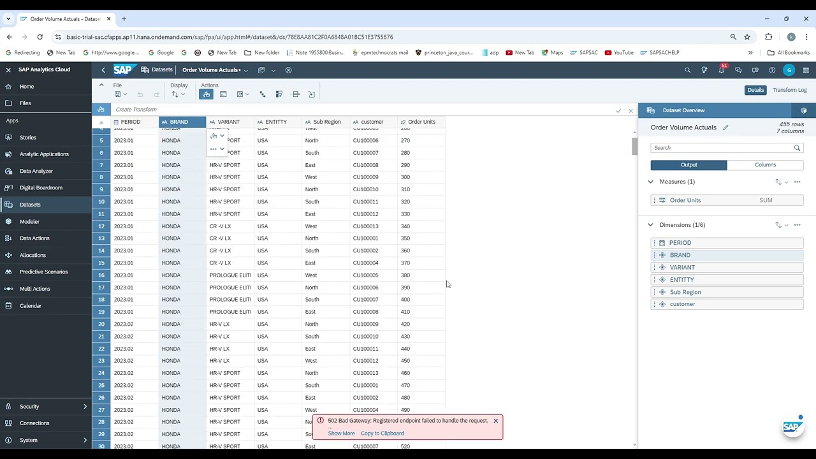Click the delete rows action icon
This screenshot has width=816, height=459.
(295, 94)
